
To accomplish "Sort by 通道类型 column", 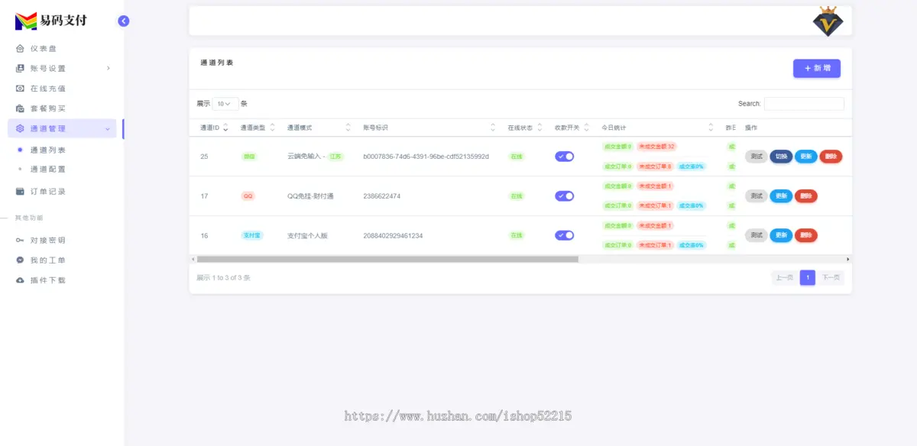I will tap(258, 128).
